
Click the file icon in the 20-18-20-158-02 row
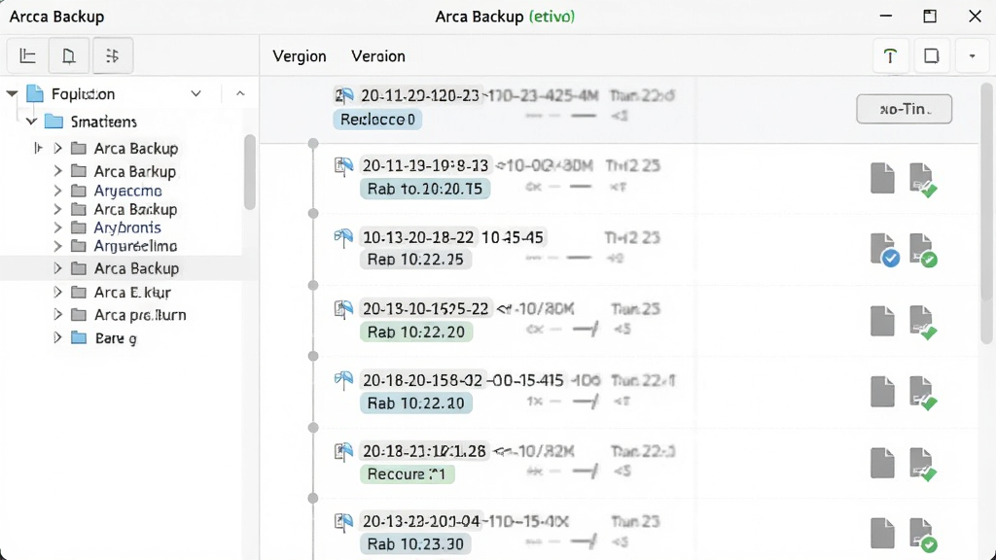pyautogui.click(x=882, y=392)
